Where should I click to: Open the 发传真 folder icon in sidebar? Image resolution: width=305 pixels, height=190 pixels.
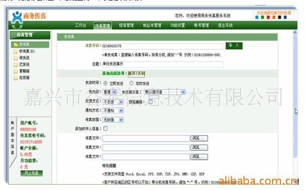[x=16, y=45]
